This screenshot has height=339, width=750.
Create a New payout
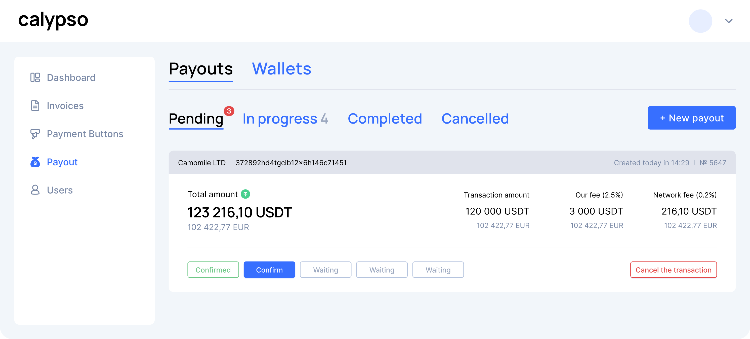coord(691,118)
